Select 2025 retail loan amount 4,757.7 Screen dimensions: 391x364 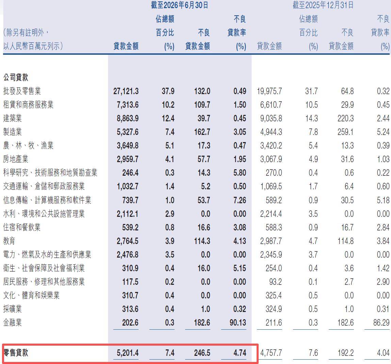coord(271,353)
